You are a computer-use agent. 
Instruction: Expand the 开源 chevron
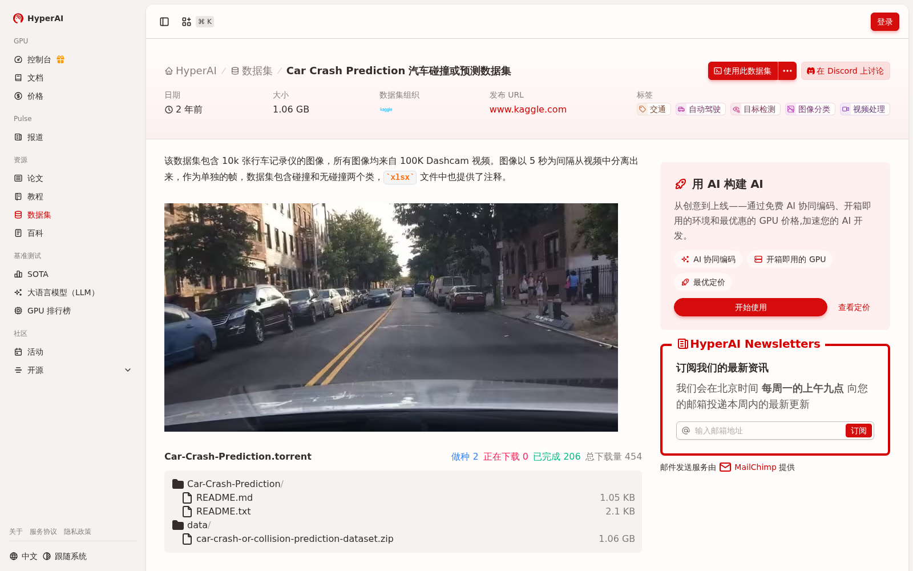pos(128,370)
